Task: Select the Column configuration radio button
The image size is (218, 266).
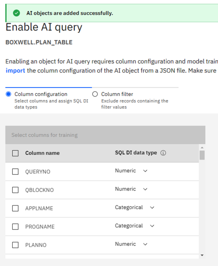Action: [8, 94]
